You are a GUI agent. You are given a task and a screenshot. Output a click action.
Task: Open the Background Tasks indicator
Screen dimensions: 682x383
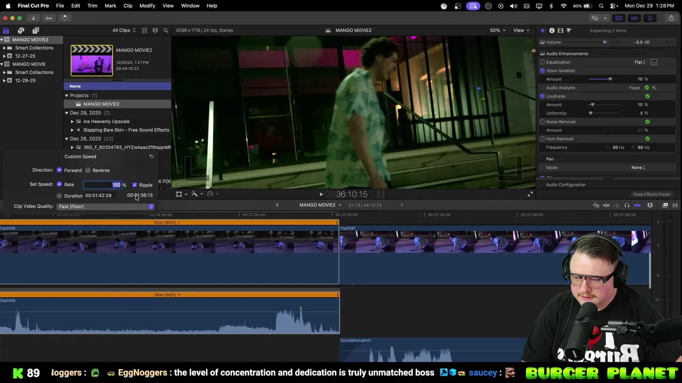(x=64, y=18)
